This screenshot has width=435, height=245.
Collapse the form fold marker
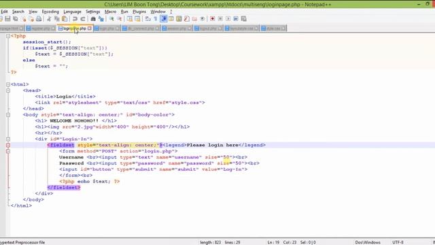(x=8, y=151)
